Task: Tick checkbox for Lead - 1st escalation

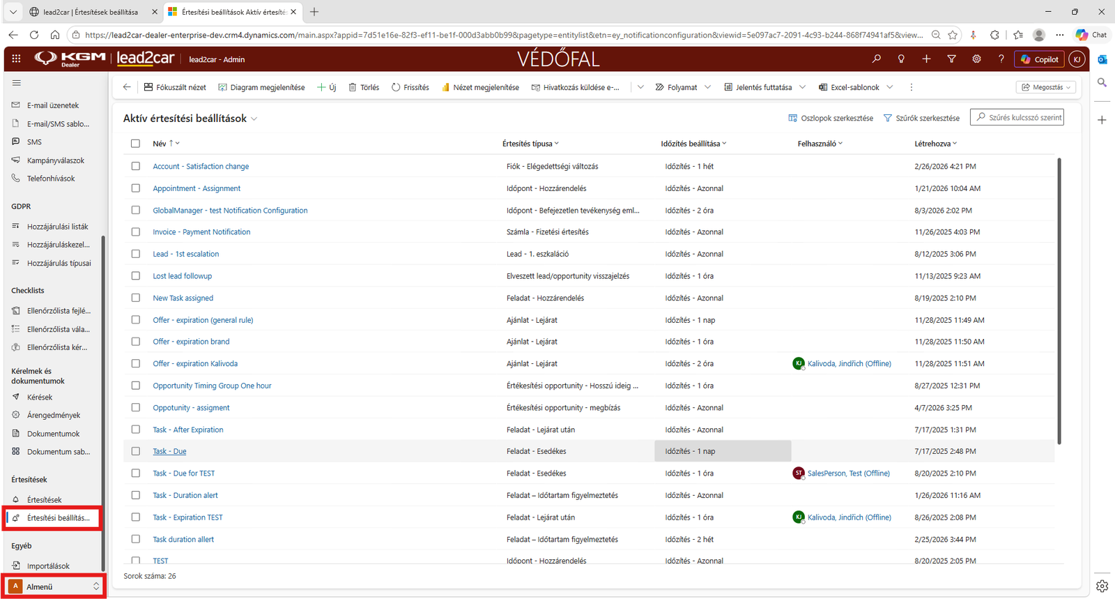Action: coord(135,254)
